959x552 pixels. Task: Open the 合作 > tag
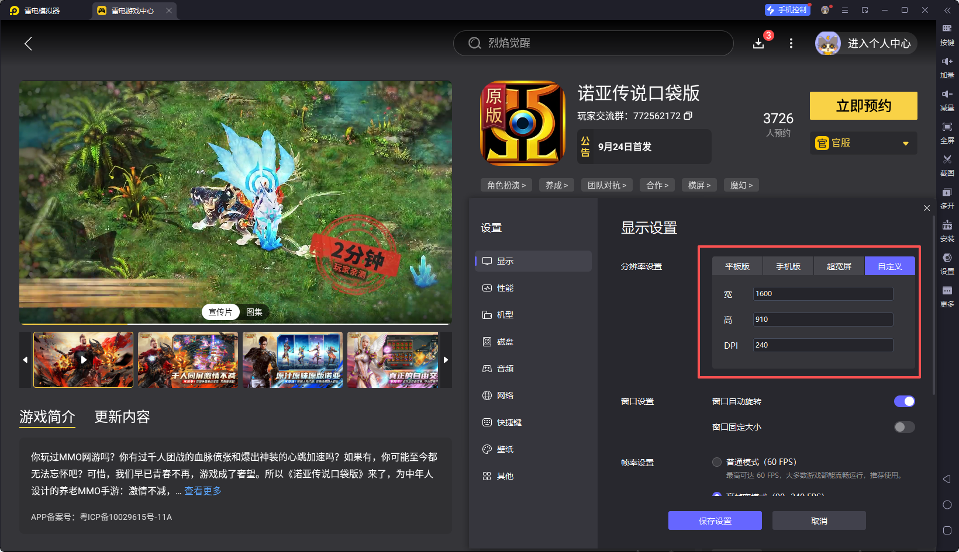(x=657, y=185)
